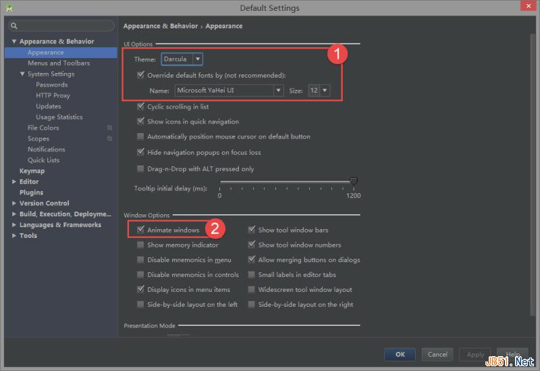Enable Small labels in editor tabs
This screenshot has height=371, width=540.
252,274
